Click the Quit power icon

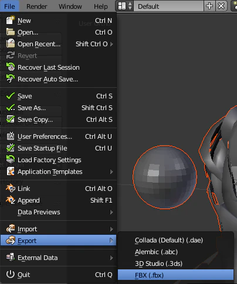11,274
